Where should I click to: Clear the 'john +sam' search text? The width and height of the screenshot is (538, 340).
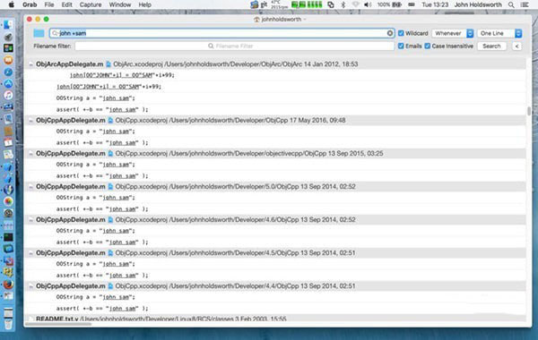390,33
